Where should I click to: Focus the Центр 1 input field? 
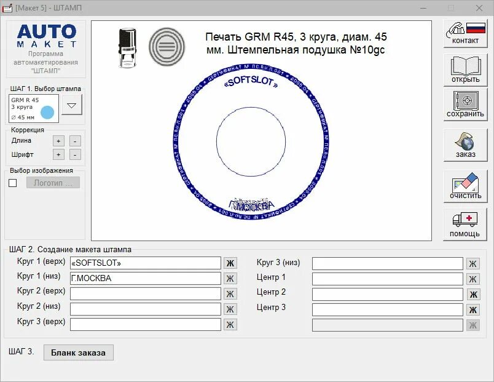tap(388, 279)
